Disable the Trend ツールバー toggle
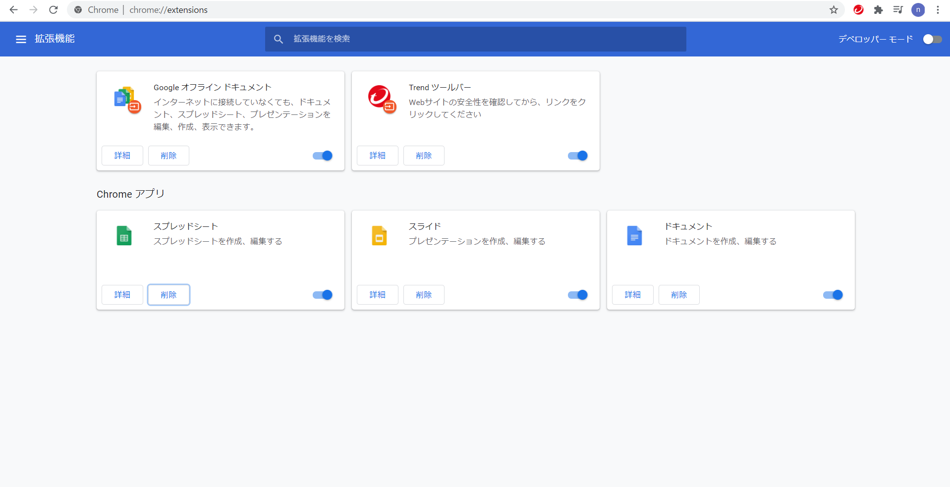 coord(578,156)
